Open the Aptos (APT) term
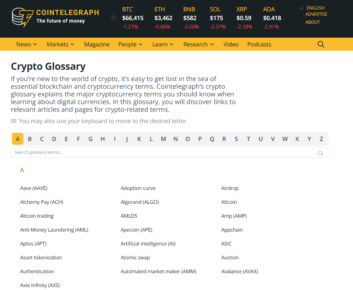The image size is (353, 290). tap(33, 244)
